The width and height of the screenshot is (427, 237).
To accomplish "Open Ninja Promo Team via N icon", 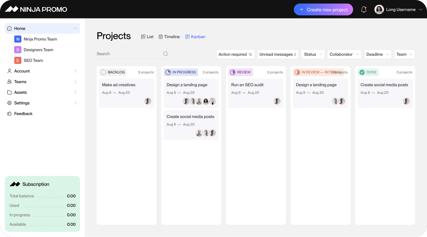I will [17, 39].
